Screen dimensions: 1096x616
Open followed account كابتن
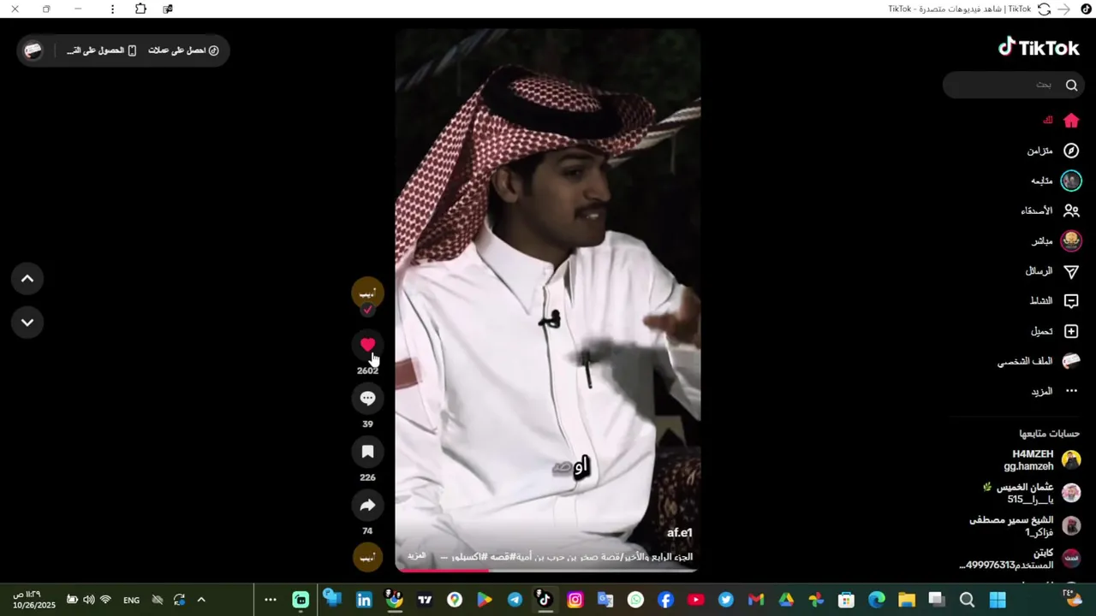[x=1020, y=559]
